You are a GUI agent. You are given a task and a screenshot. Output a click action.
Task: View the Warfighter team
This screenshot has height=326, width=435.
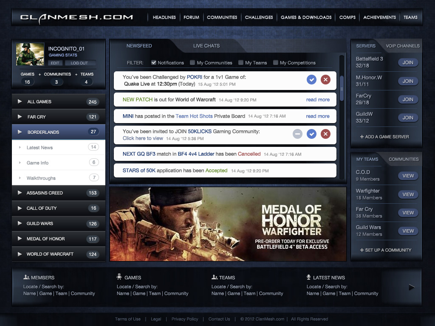(x=408, y=194)
